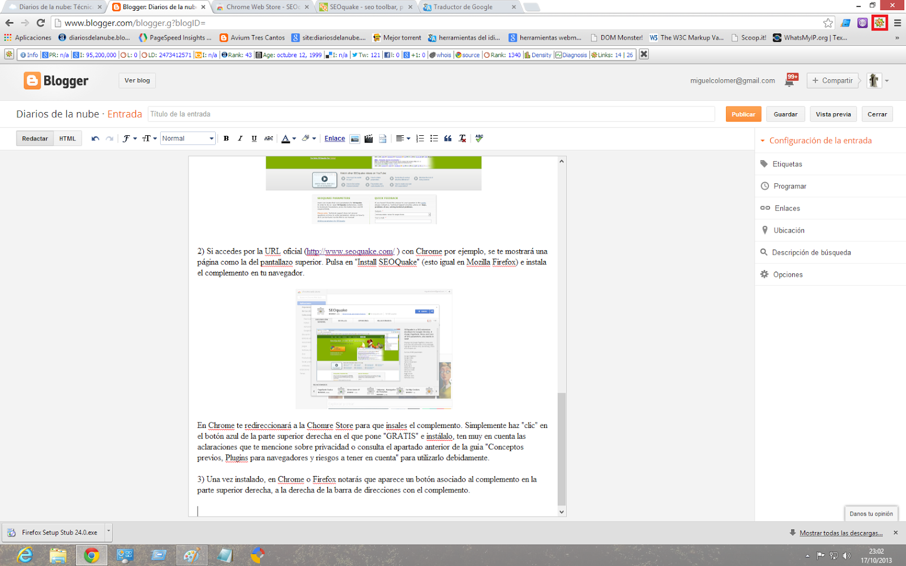Viewport: 906px width, 566px height.
Task: Collapse Configuración de la entrada panel
Action: [x=763, y=141]
